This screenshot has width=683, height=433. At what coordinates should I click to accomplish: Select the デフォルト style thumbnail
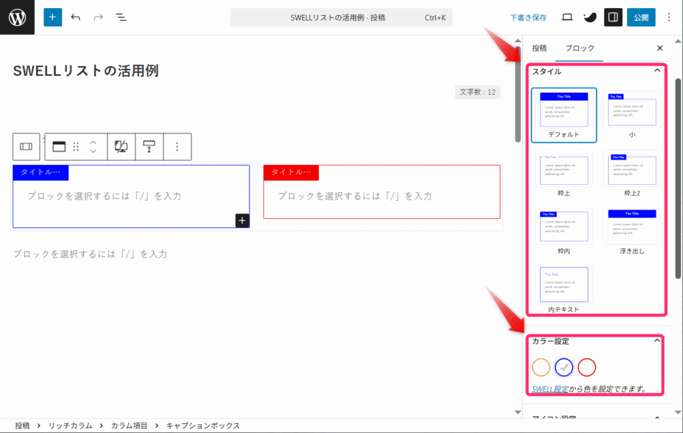click(x=564, y=115)
